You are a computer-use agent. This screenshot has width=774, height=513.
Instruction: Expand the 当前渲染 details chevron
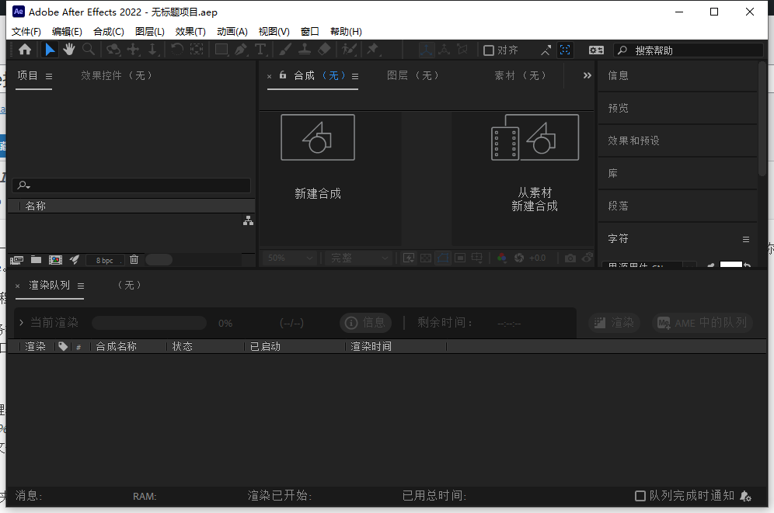pos(21,322)
